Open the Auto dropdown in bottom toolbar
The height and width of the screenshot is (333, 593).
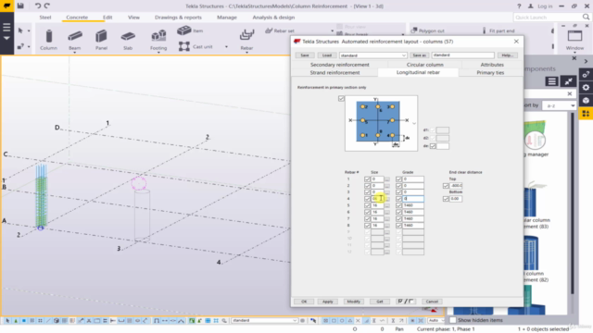pos(436,321)
